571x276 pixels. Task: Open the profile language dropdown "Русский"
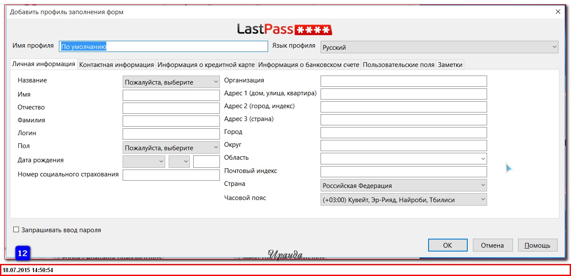439,47
